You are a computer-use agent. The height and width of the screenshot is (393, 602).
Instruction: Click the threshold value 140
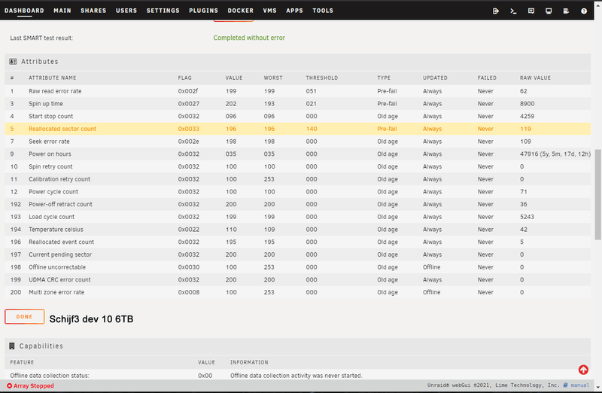point(312,129)
